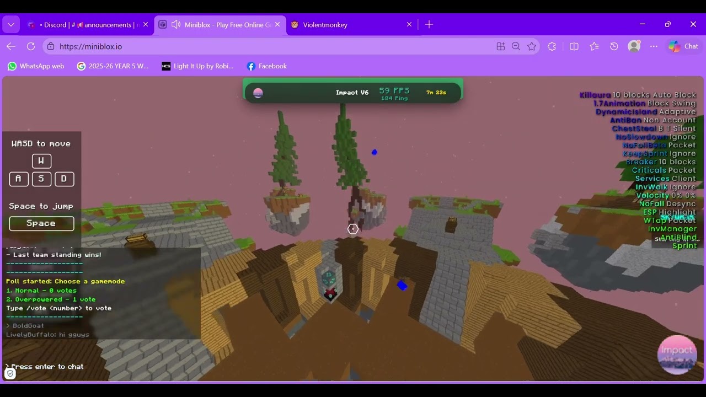Click the A movement key
This screenshot has width=706, height=397.
[19, 179]
